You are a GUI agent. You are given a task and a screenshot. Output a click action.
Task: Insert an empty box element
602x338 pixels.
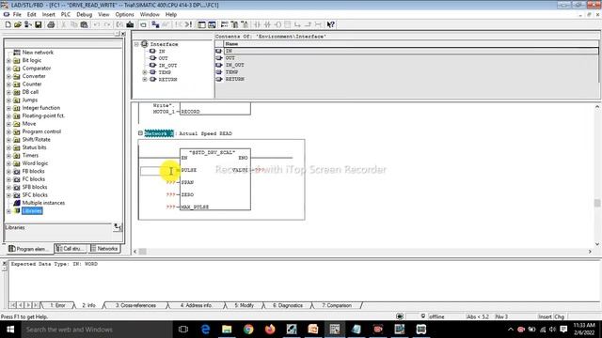coord(288,24)
